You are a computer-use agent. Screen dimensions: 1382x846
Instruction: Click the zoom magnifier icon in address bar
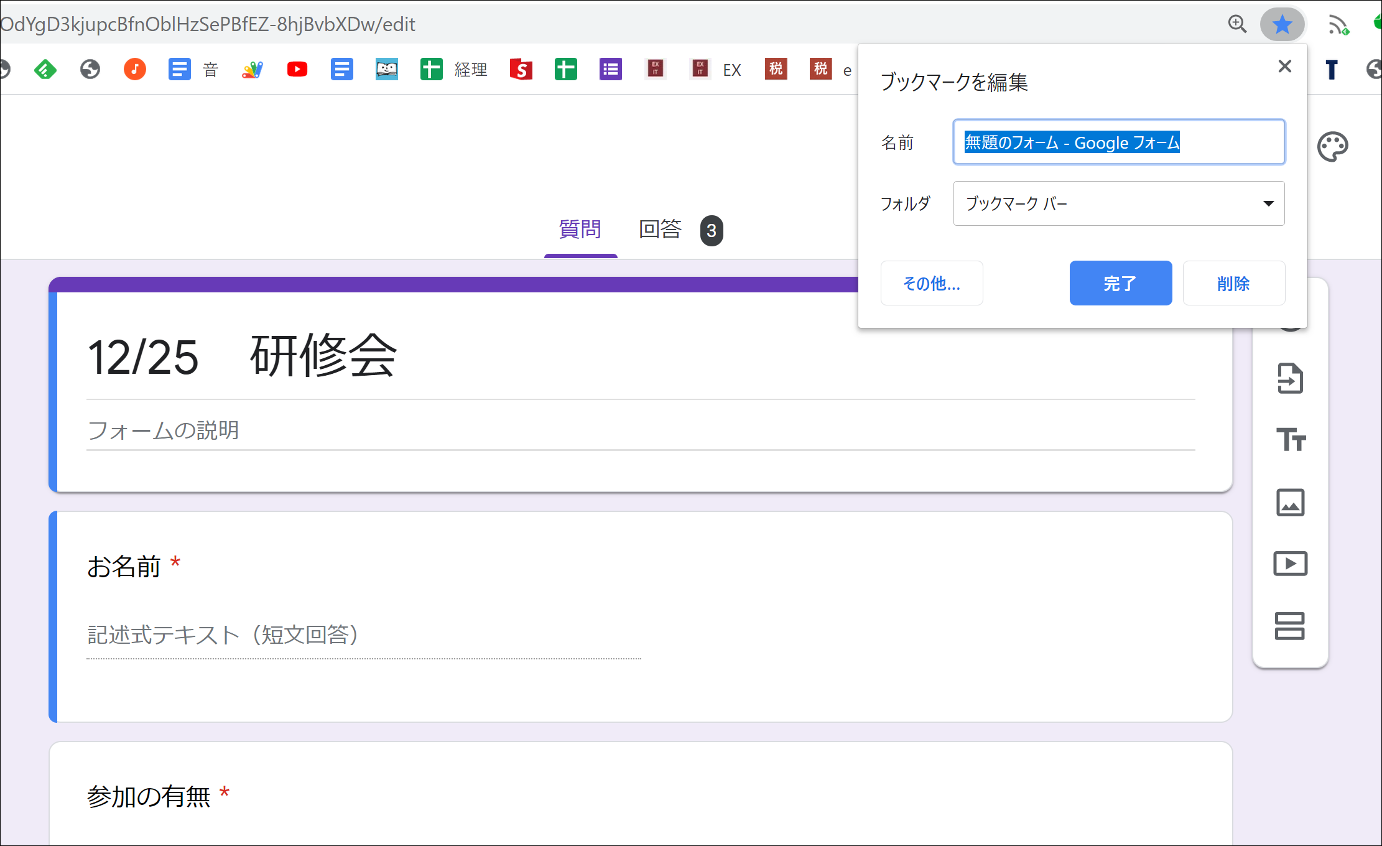point(1237,24)
